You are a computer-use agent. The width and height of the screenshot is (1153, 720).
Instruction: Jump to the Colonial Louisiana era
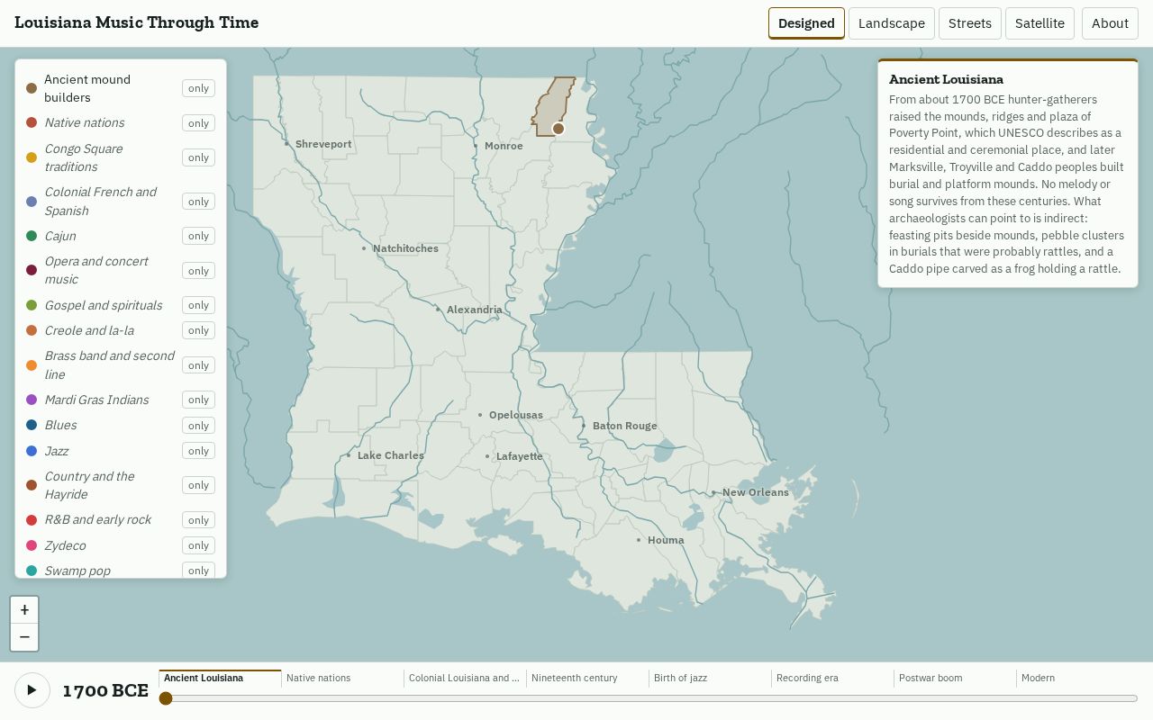click(x=465, y=679)
